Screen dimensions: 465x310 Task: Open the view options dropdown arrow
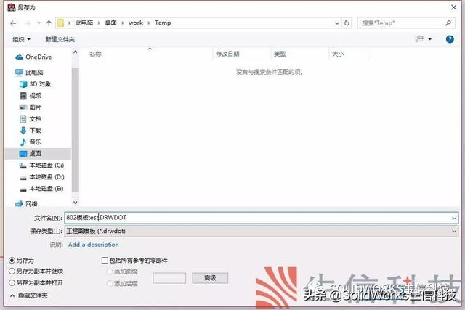(x=430, y=39)
